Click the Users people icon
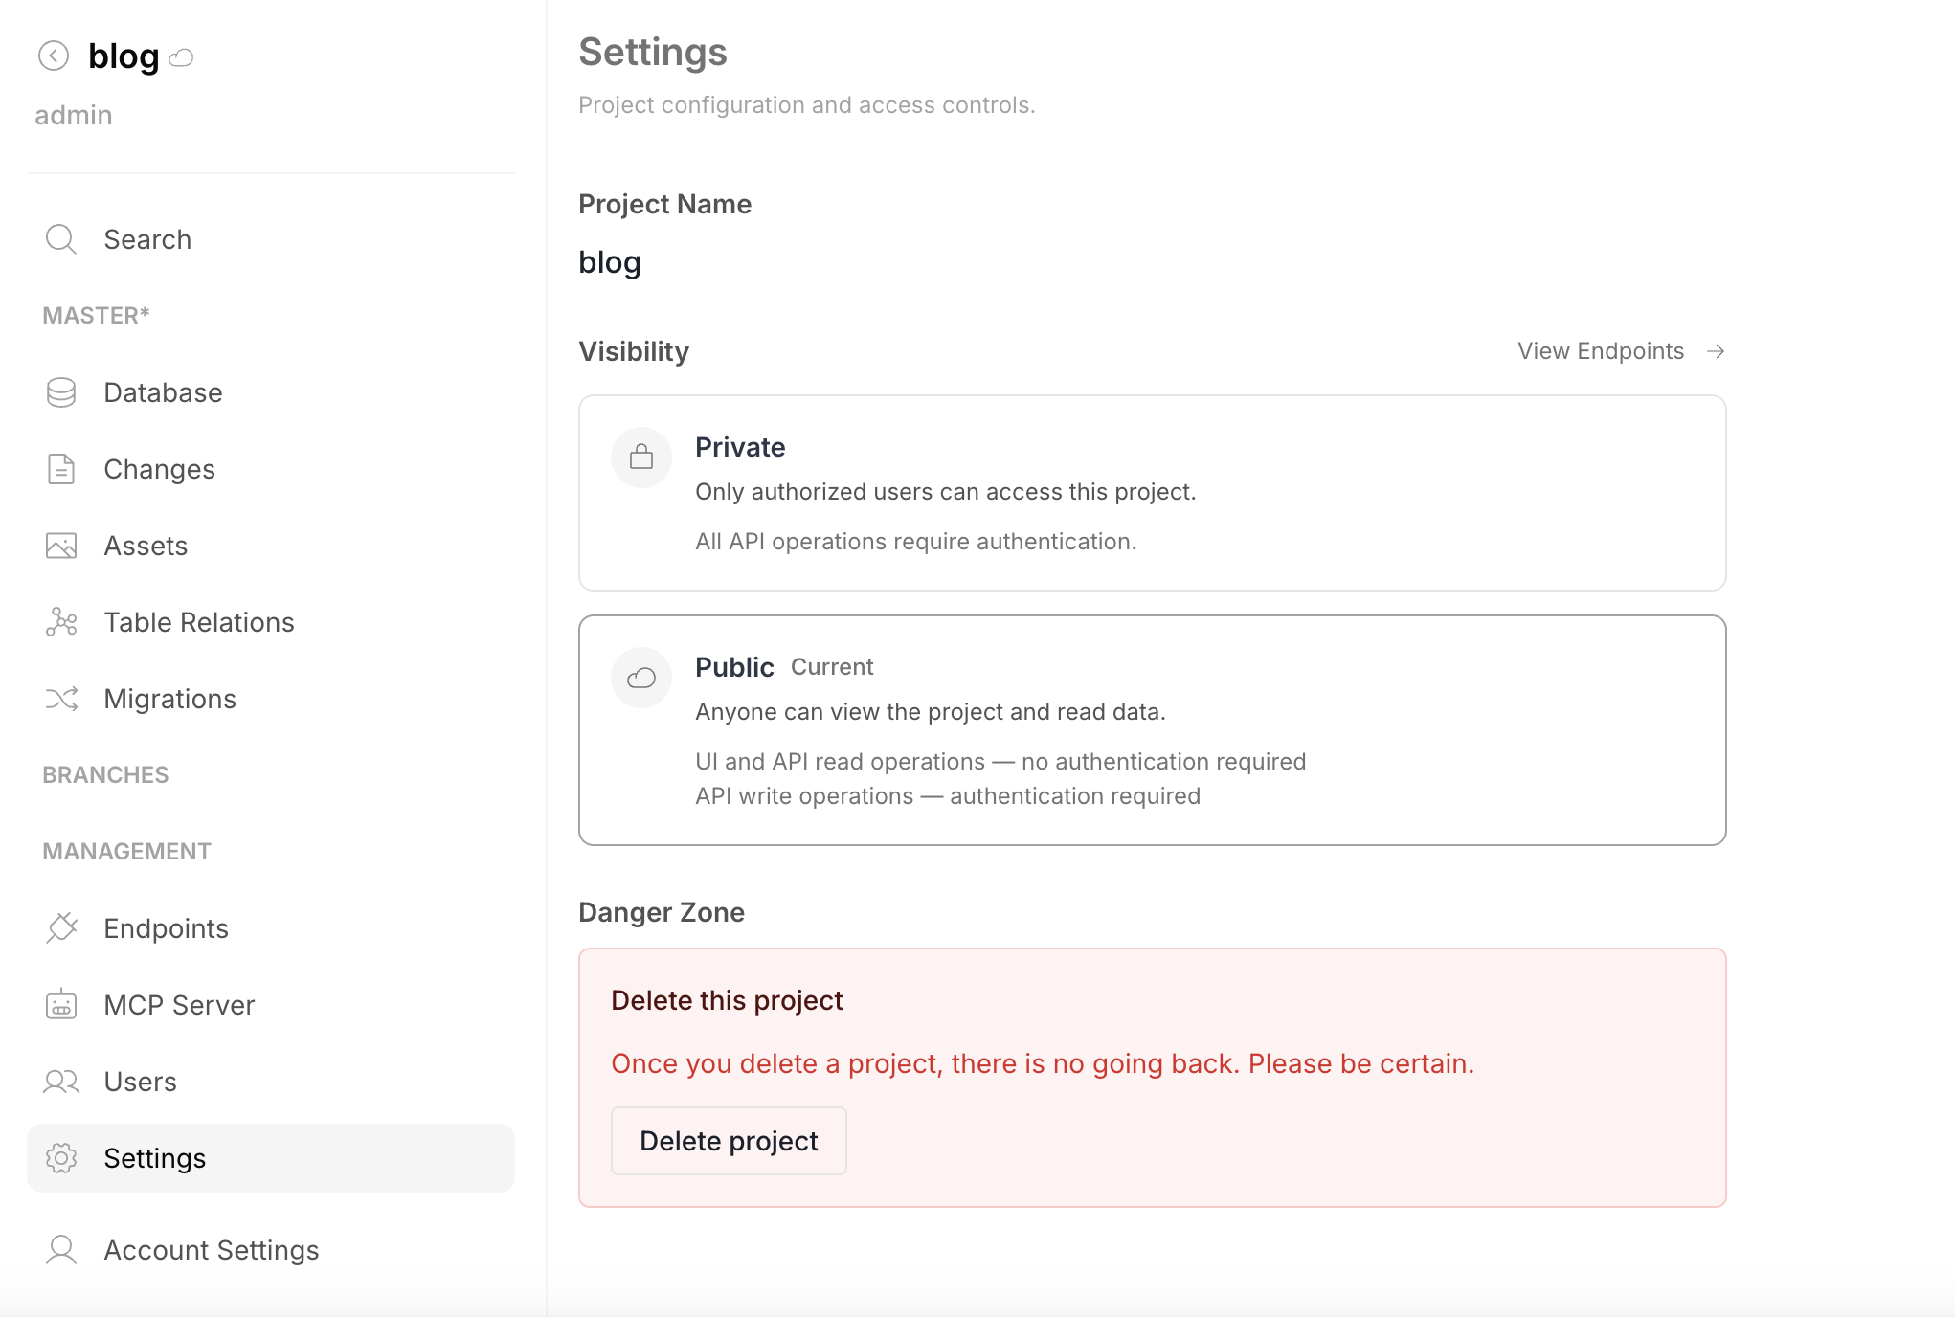This screenshot has height=1317, width=1955. coord(60,1082)
